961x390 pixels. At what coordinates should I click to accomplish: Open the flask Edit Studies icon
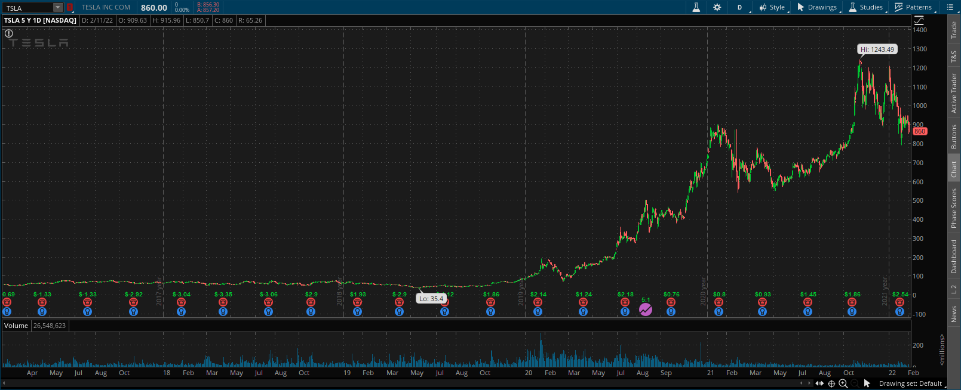click(x=696, y=7)
